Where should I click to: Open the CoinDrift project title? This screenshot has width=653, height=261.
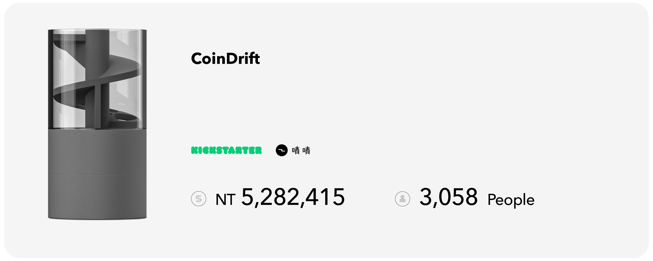[225, 59]
